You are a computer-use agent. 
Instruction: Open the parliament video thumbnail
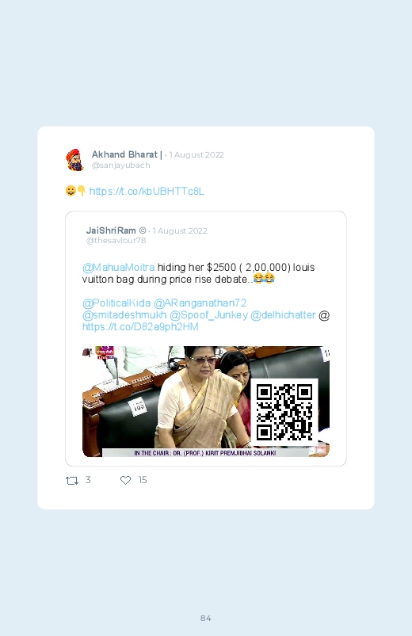coord(206,402)
